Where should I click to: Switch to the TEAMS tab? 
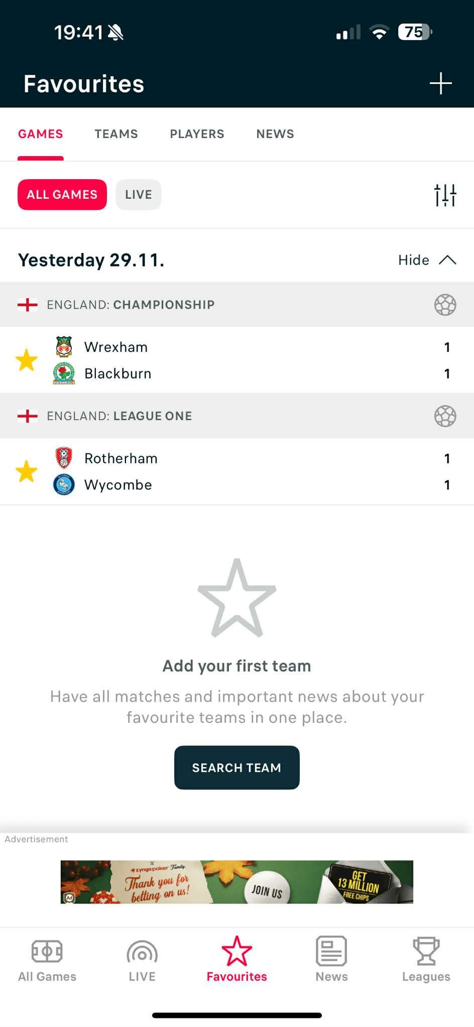click(x=116, y=134)
